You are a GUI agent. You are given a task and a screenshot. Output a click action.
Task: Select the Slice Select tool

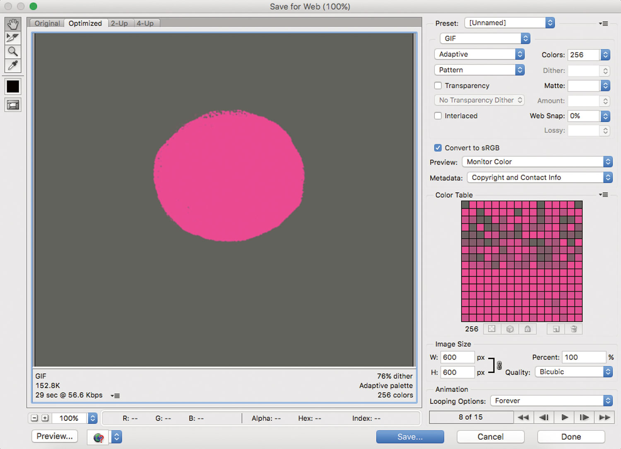(13, 38)
